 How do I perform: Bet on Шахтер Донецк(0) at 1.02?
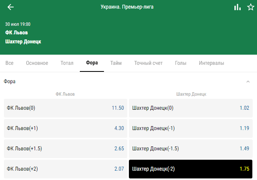[191, 108]
